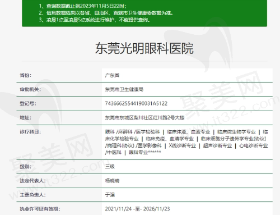280x215 pixels.
Task: Select the level value 三级
Action: point(110,167)
